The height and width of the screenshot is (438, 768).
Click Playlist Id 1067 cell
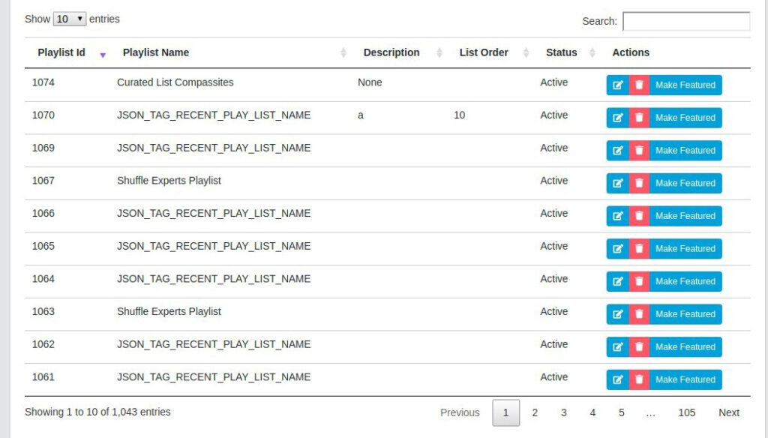click(43, 181)
